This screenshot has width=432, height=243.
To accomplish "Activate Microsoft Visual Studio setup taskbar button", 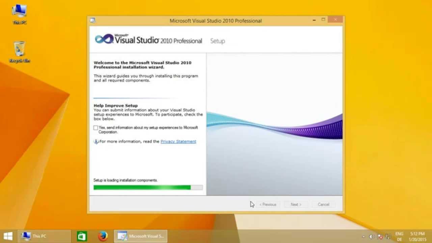I will [x=140, y=236].
